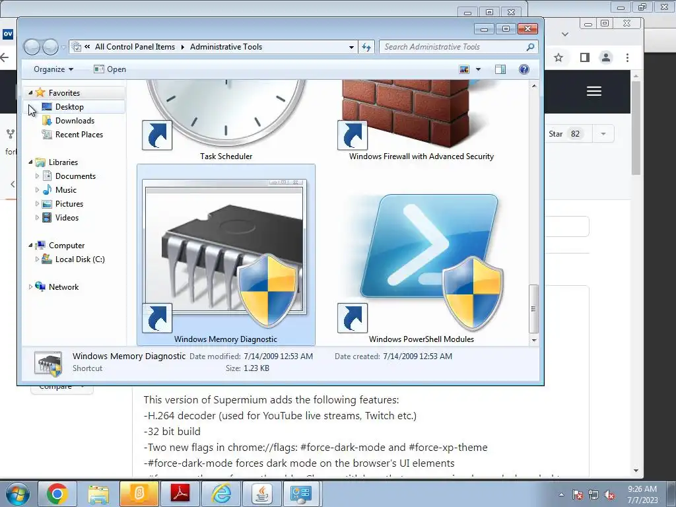Change your view icon button

pyautogui.click(x=464, y=69)
